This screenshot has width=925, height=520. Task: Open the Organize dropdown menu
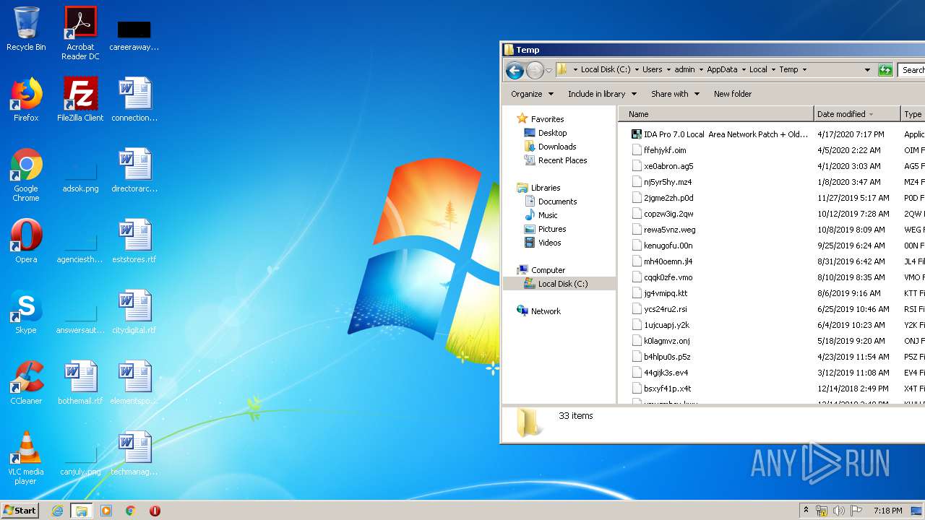pyautogui.click(x=532, y=94)
